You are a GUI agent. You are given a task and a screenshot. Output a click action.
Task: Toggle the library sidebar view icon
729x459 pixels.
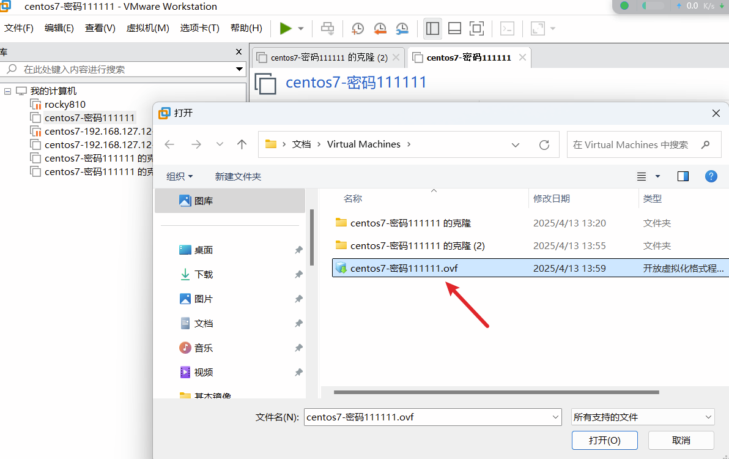tap(432, 28)
